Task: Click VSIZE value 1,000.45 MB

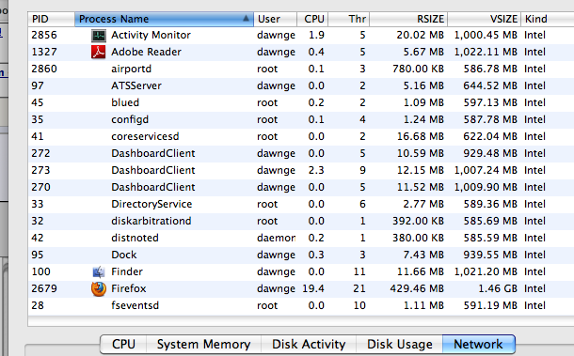Action: [486, 36]
